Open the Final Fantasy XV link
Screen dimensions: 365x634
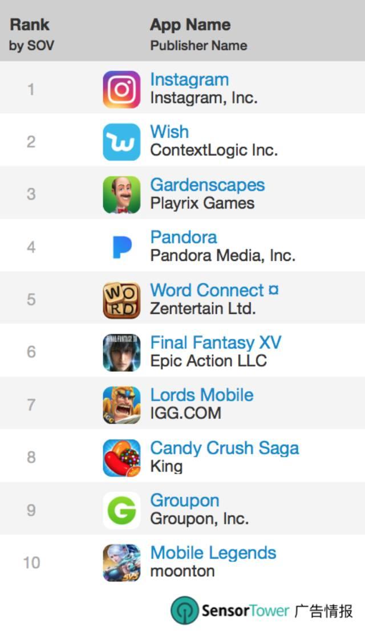(x=216, y=343)
